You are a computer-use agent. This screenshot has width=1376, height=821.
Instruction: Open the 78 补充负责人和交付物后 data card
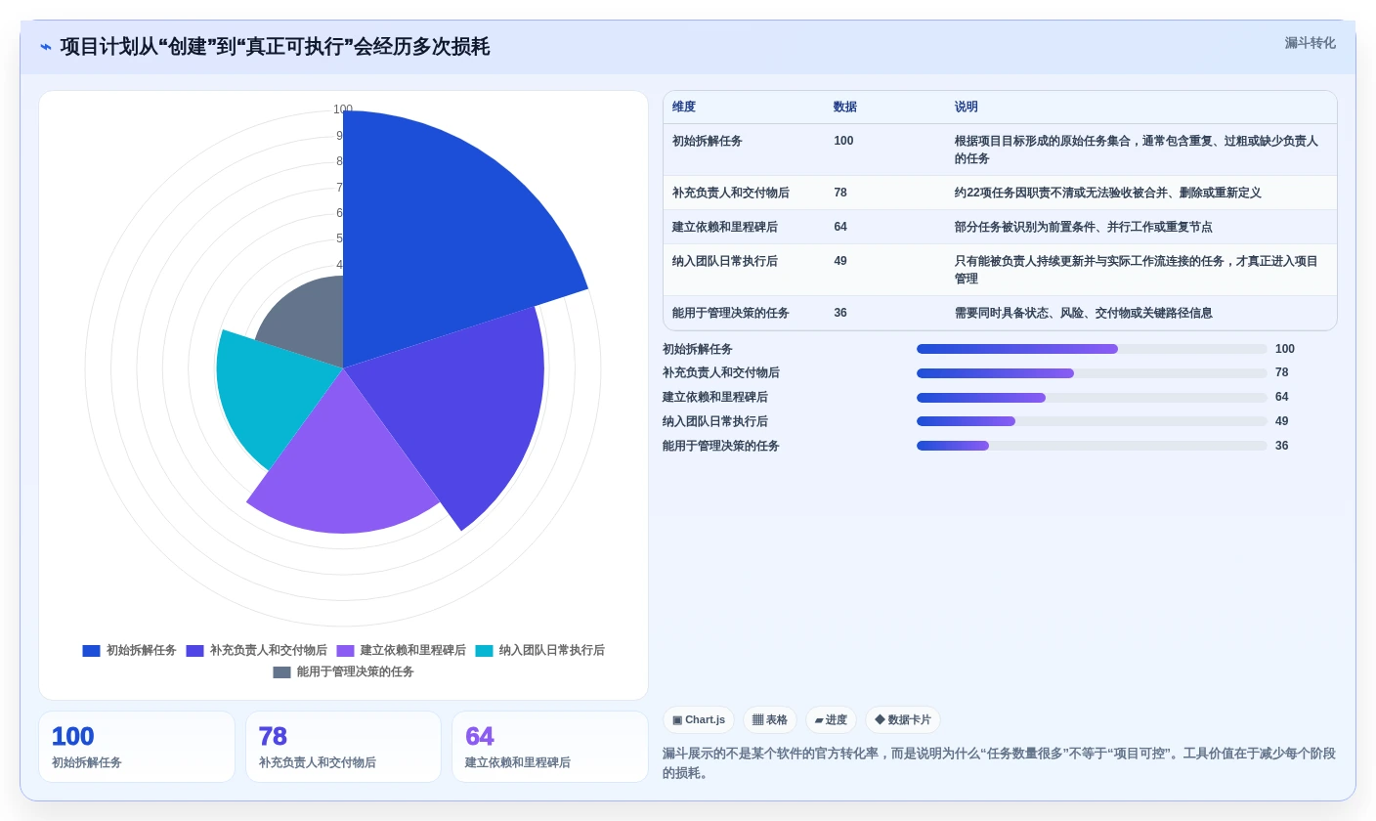343,747
